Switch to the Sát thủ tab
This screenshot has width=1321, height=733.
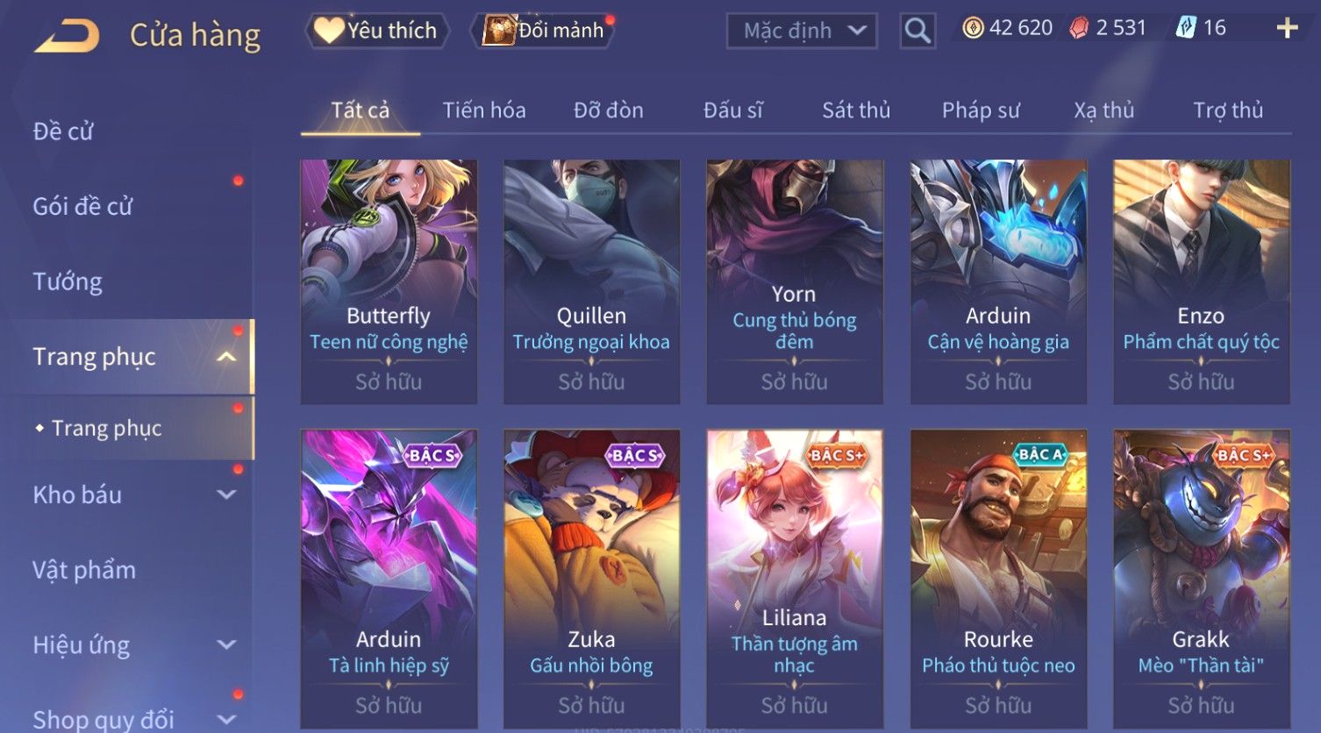(x=856, y=110)
